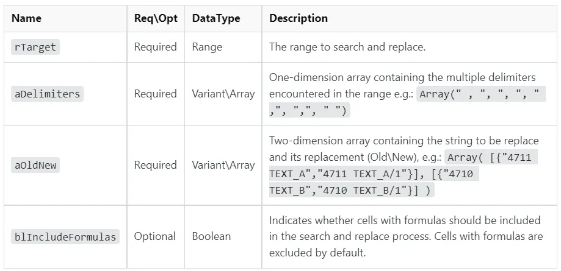Image resolution: width=561 pixels, height=271 pixels.
Task: Click 'The range to search and replace' text
Action: [348, 47]
